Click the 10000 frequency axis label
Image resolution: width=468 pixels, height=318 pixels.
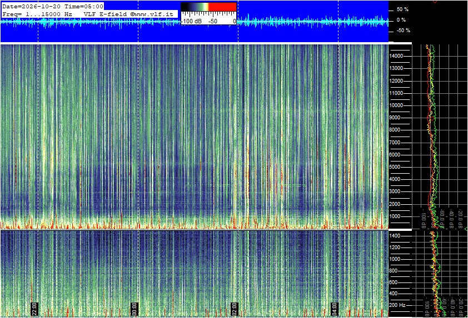pyautogui.click(x=396, y=105)
